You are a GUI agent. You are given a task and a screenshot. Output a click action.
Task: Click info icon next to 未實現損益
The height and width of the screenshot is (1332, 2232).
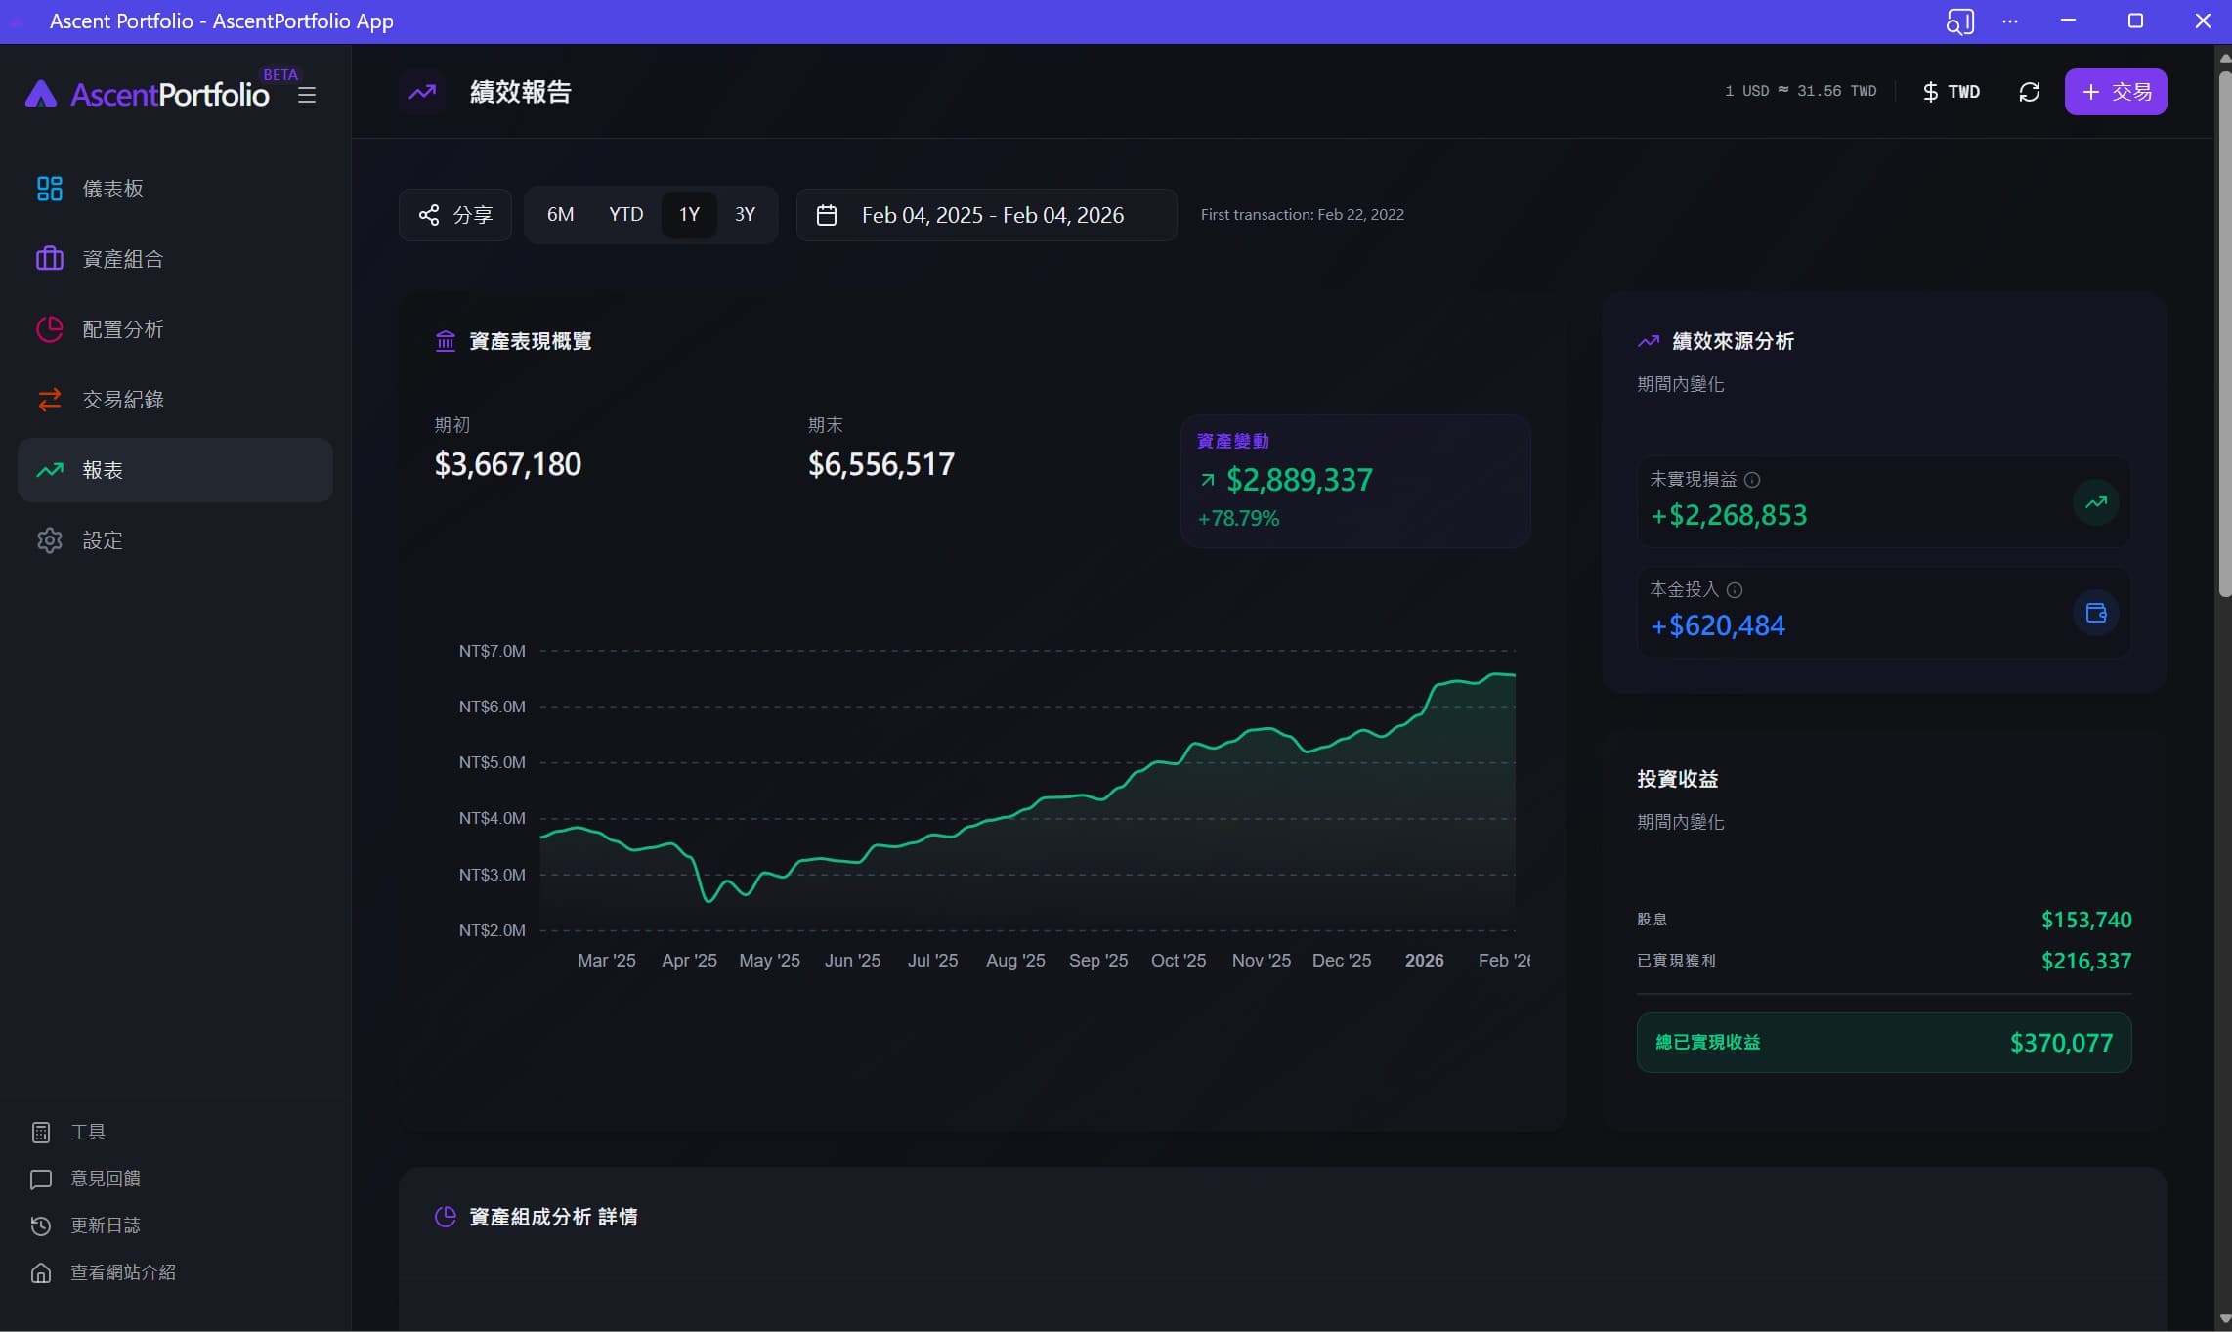click(x=1752, y=480)
